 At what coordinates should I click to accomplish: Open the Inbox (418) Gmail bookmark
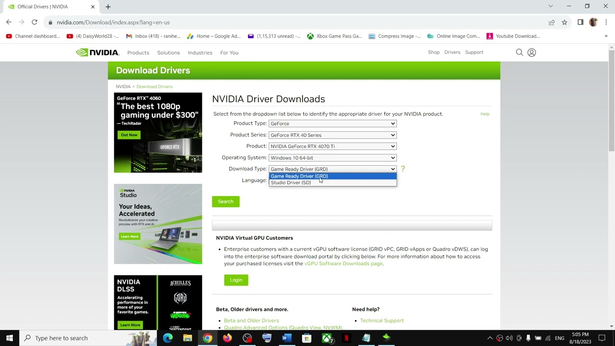[153, 36]
